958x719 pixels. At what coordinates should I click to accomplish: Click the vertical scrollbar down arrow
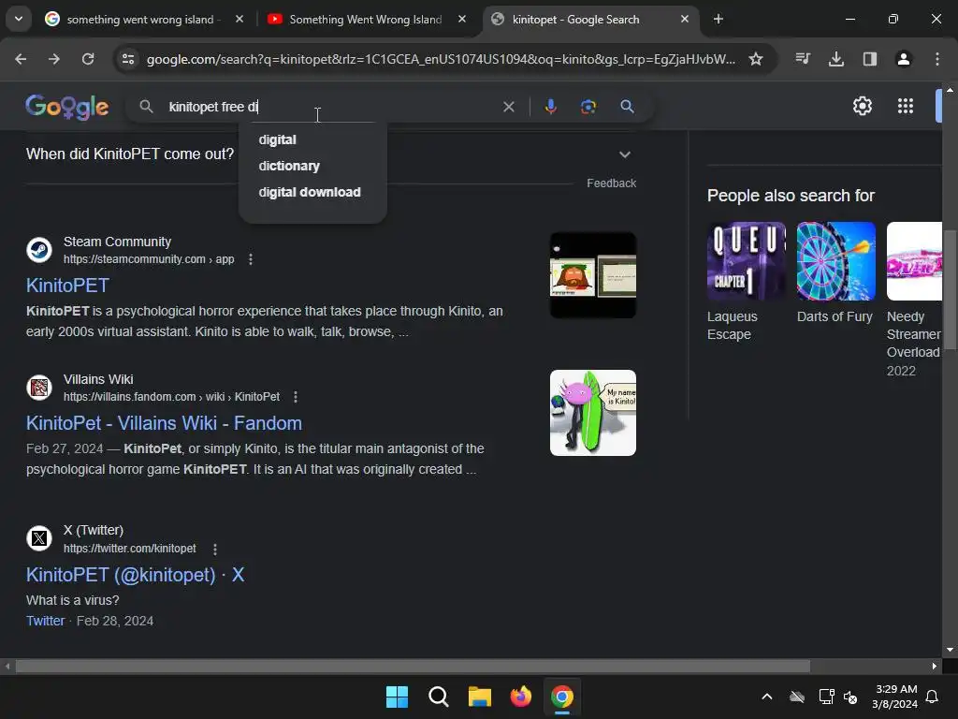point(950,650)
